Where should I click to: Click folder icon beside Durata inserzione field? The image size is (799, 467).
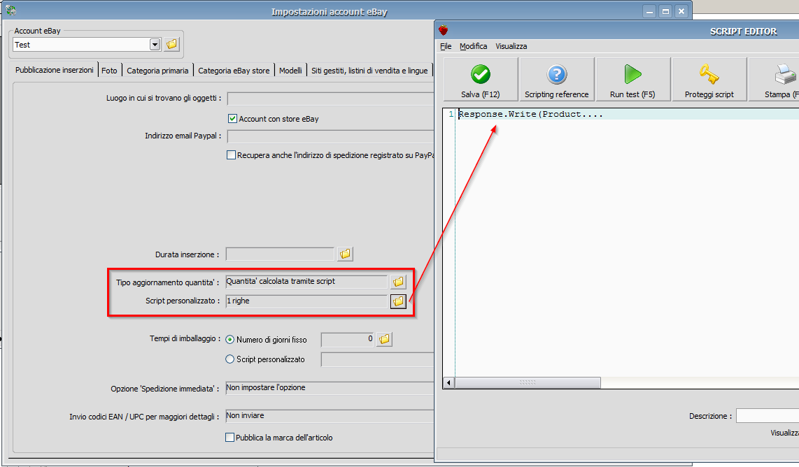point(345,254)
